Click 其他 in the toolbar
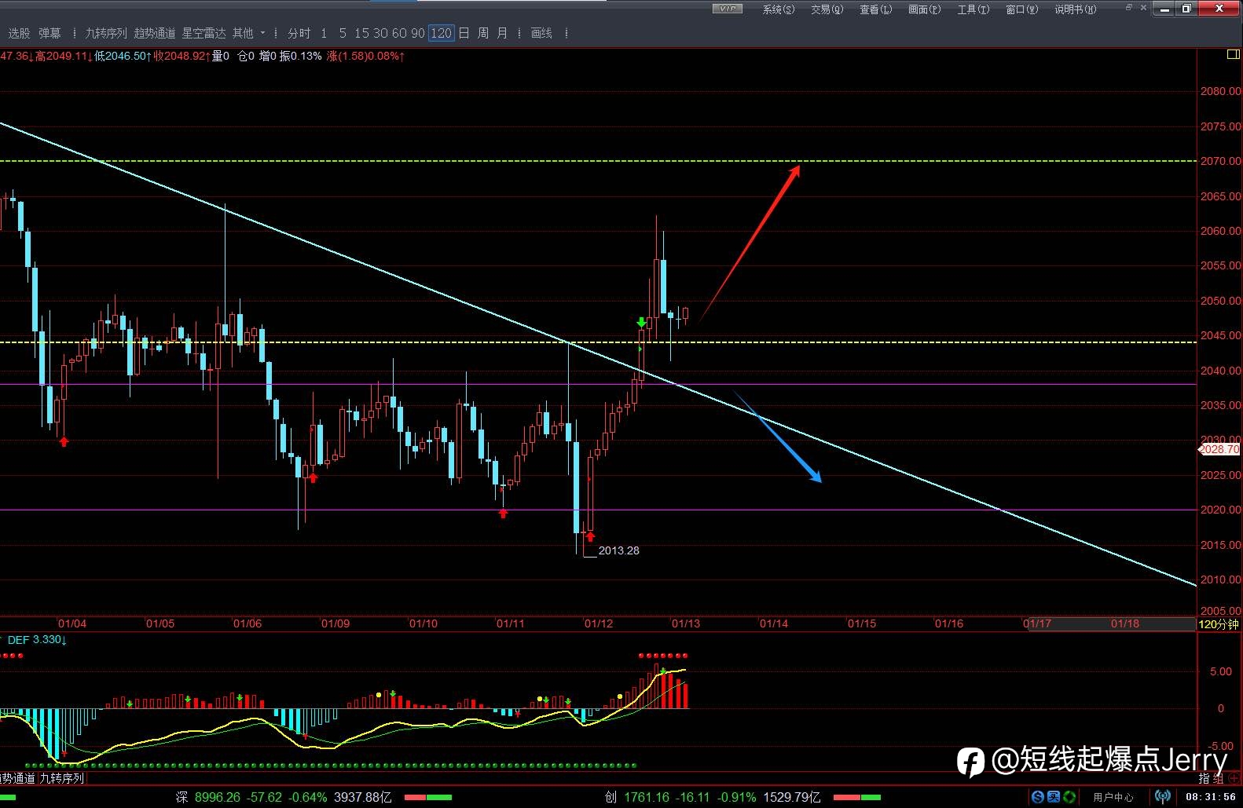Viewport: 1243px width, 808px height. click(243, 33)
